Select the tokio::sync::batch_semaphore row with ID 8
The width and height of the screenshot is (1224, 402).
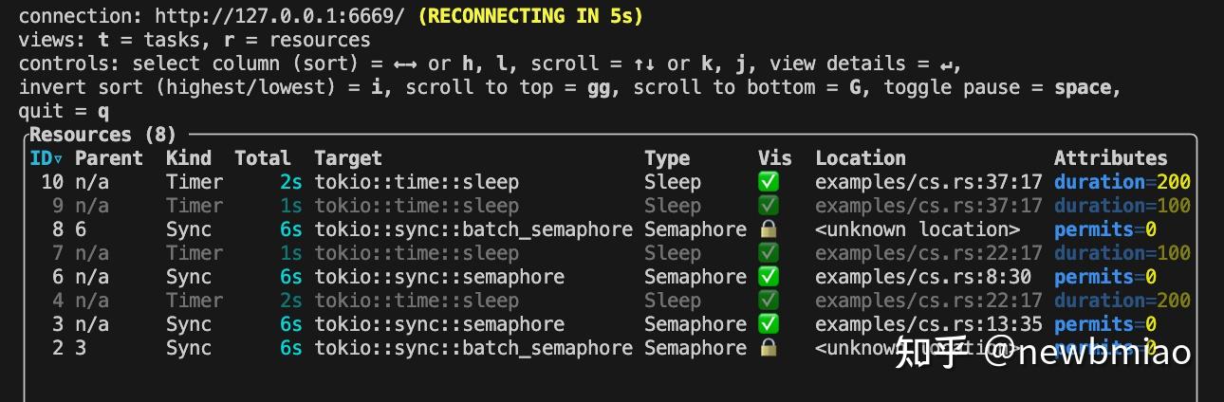tap(473, 229)
